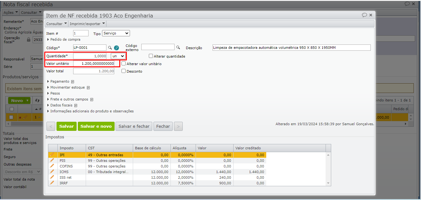
Task: Edit PIS tax row pencil icon
Action: 52,160
